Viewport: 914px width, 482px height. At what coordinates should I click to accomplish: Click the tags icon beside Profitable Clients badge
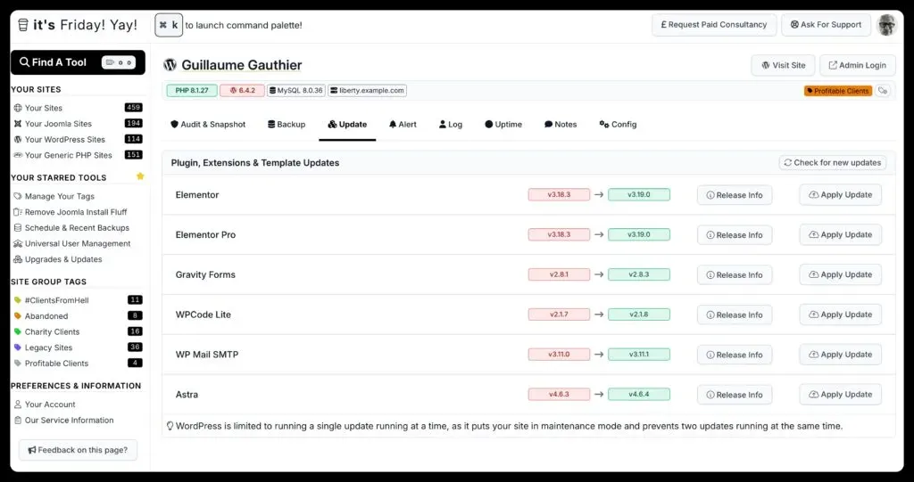(x=883, y=91)
